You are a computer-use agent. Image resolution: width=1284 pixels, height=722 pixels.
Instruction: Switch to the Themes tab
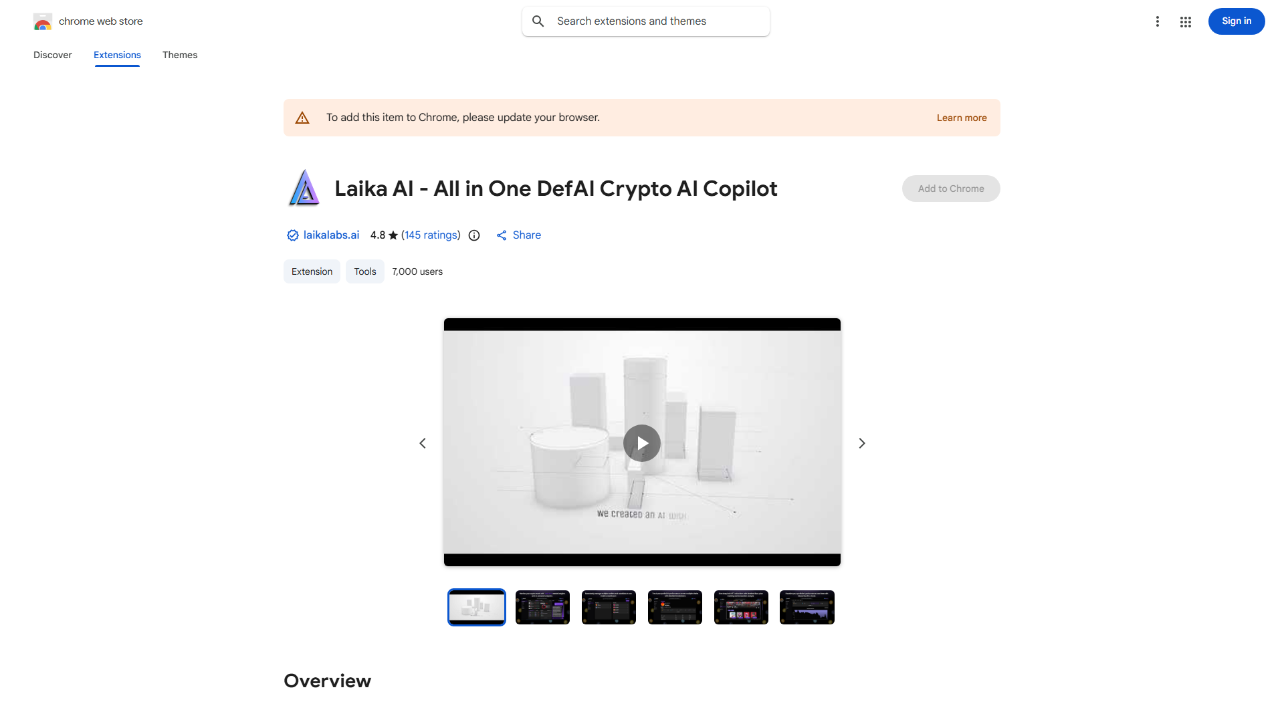pos(180,55)
